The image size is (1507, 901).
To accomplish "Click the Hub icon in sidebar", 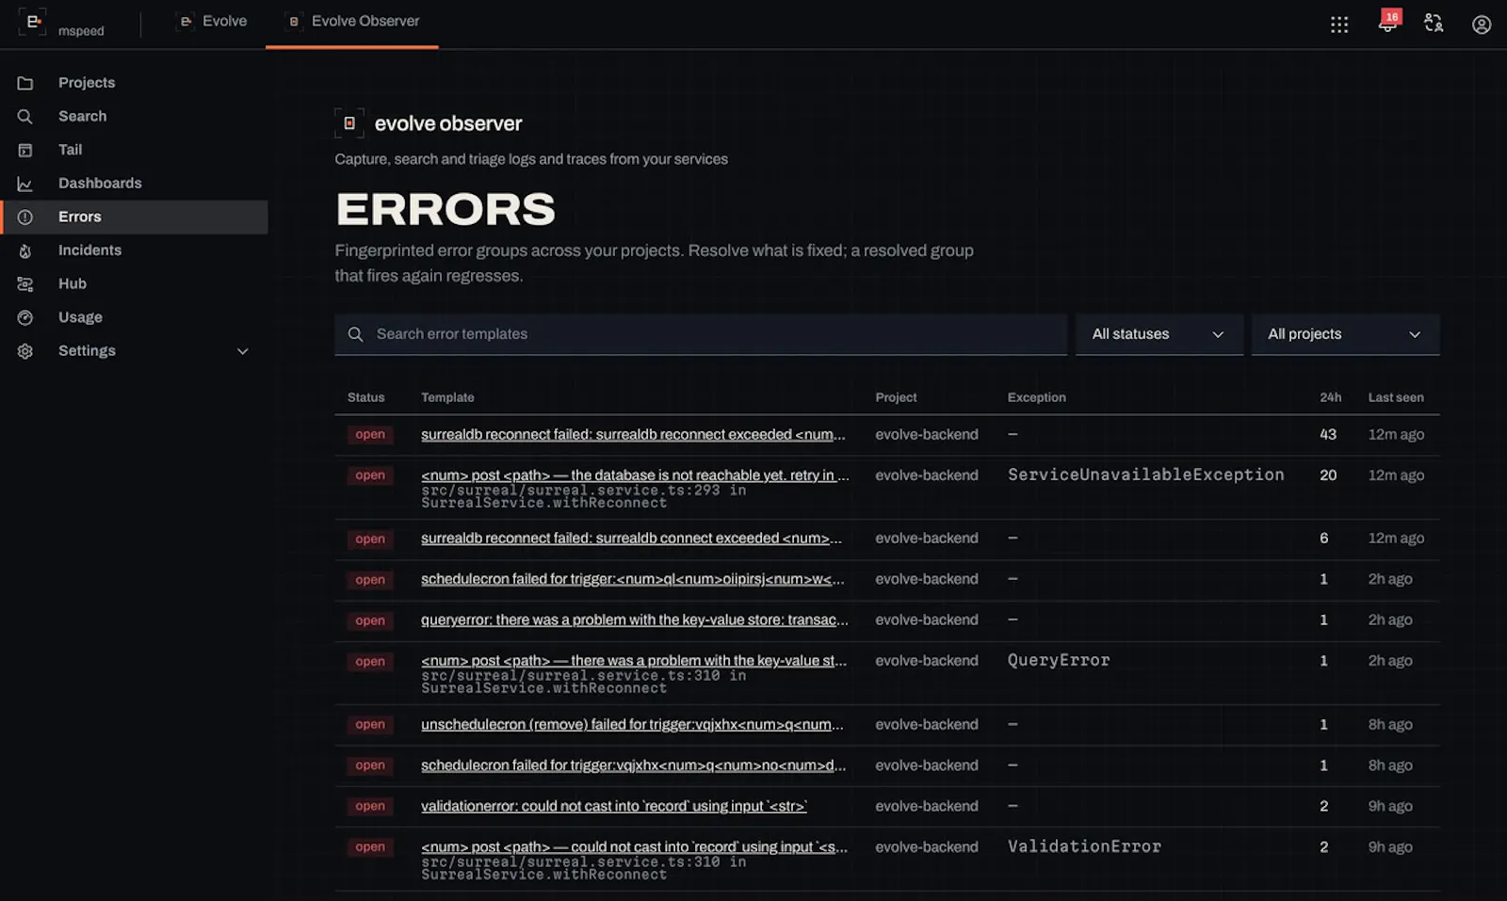I will (x=25, y=284).
